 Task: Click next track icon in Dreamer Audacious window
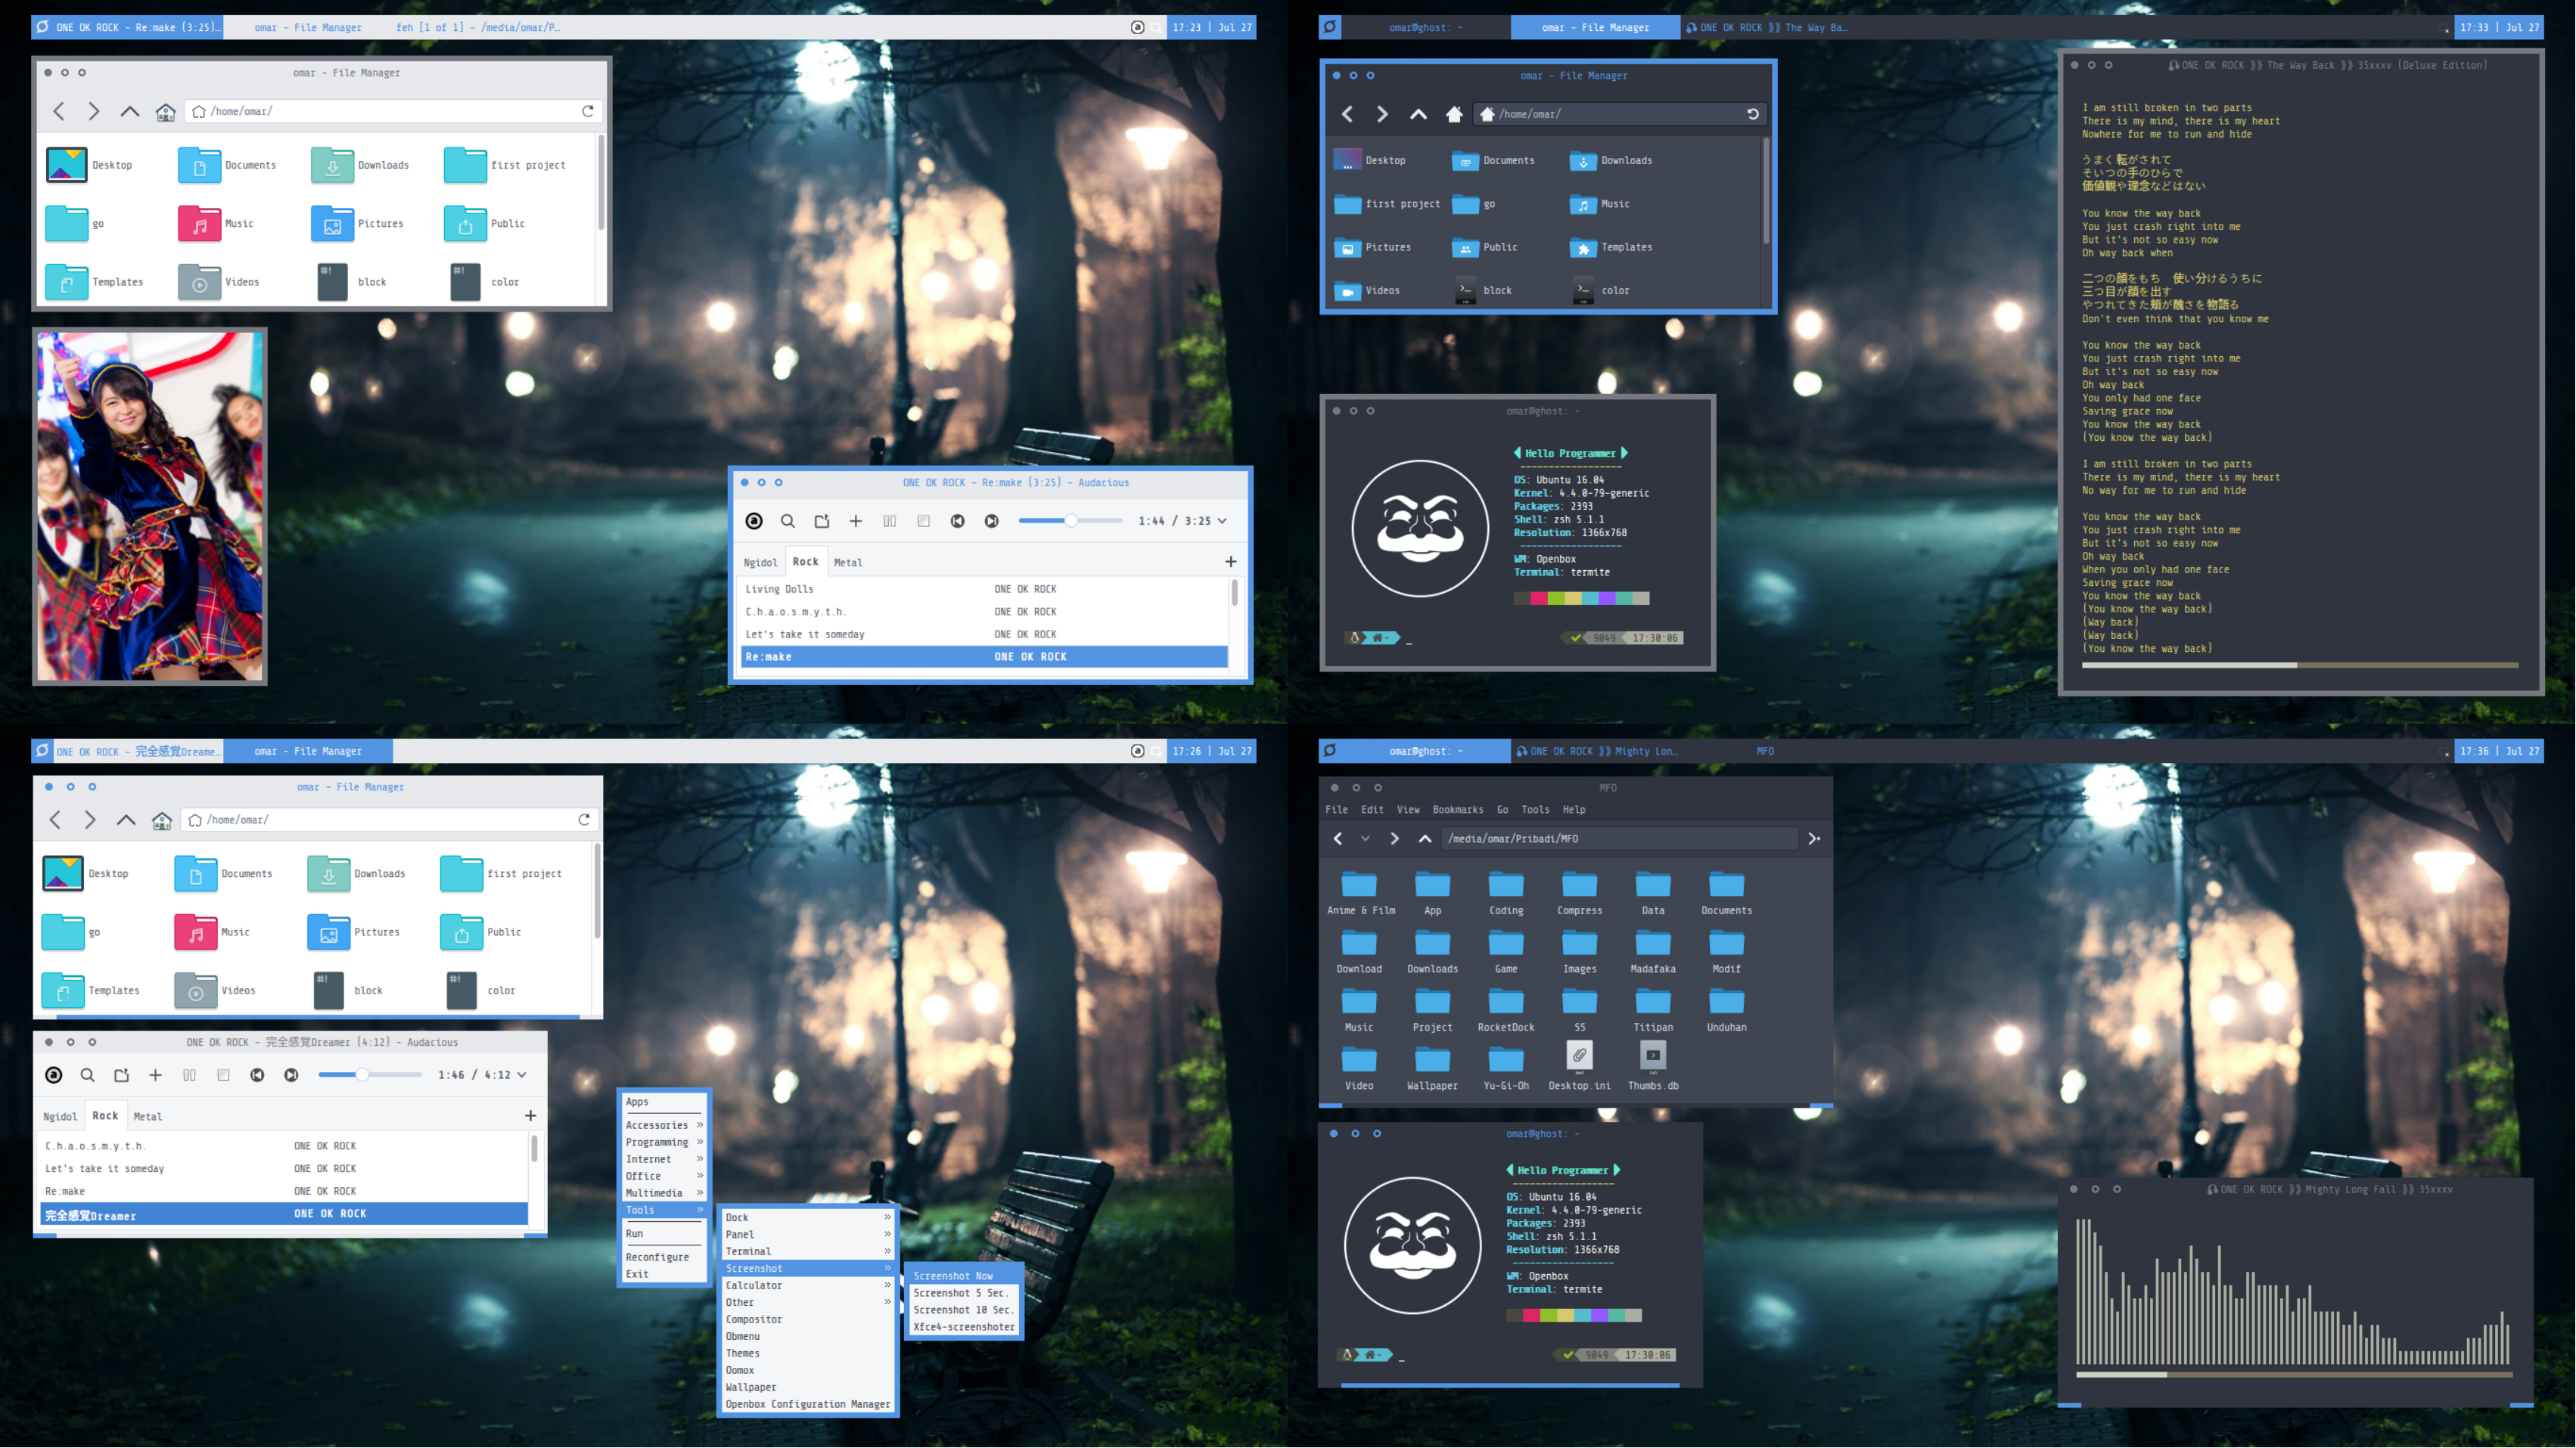pos(291,1075)
